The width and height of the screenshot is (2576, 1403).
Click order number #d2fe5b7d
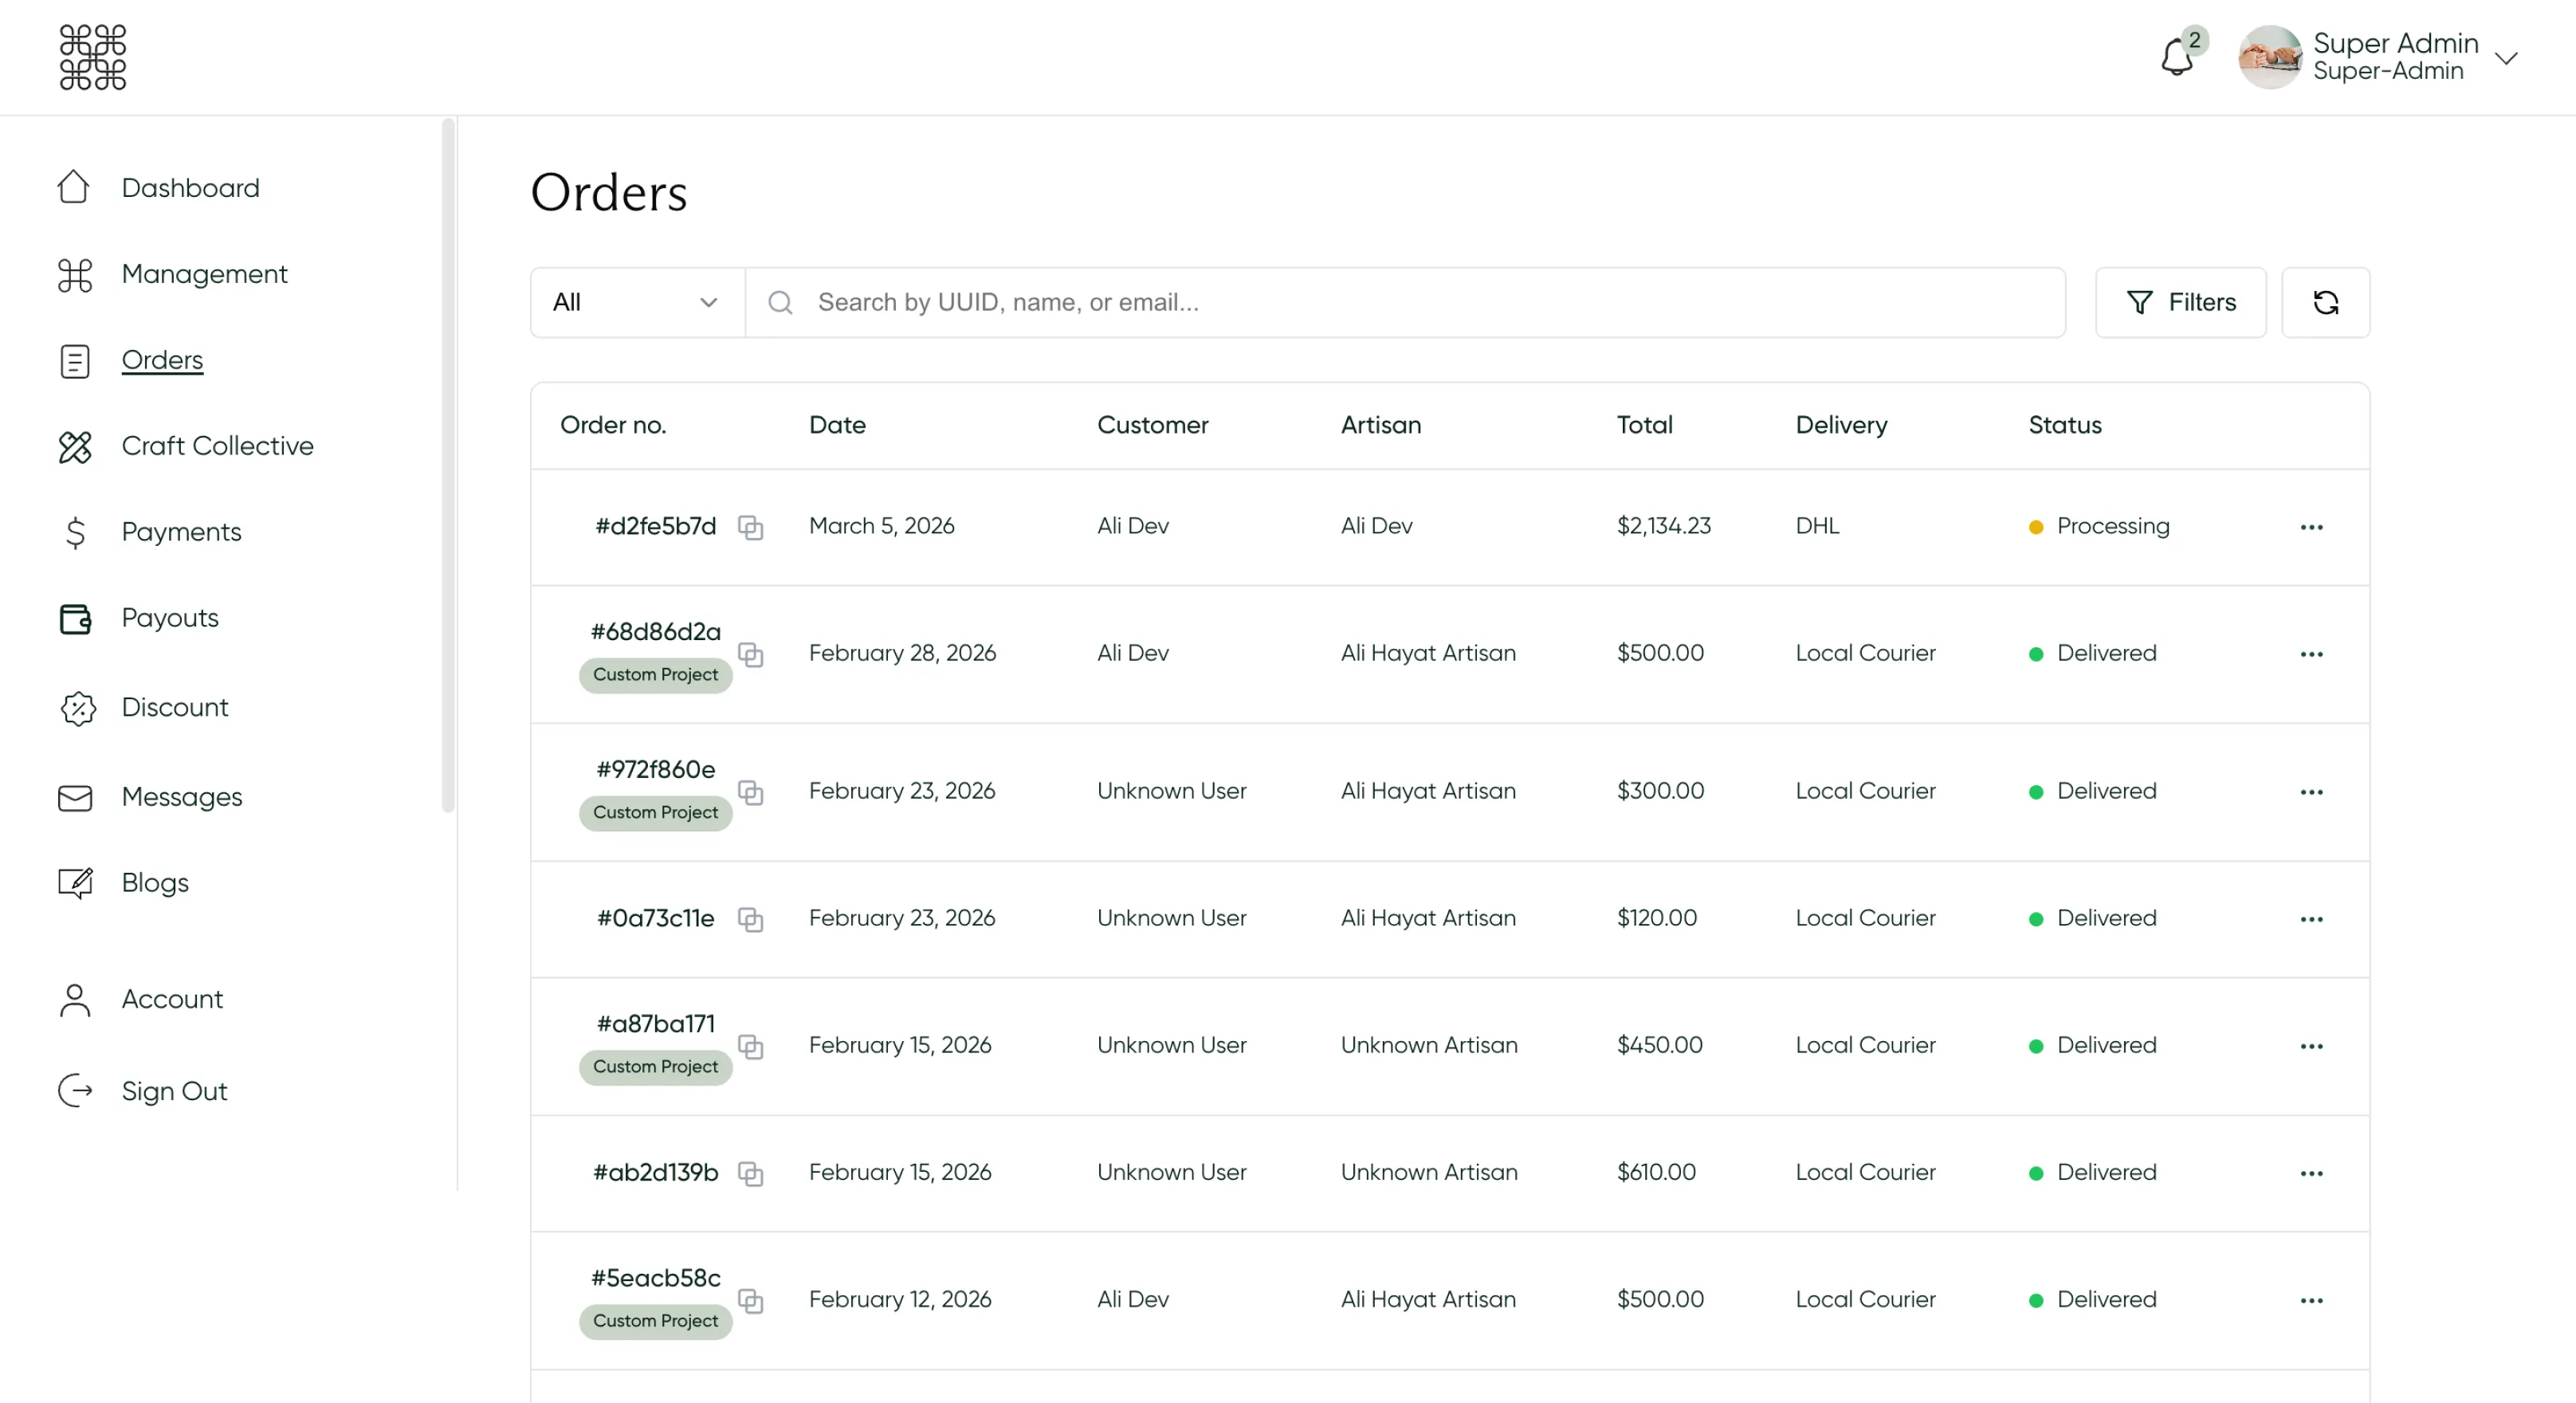[x=656, y=526]
